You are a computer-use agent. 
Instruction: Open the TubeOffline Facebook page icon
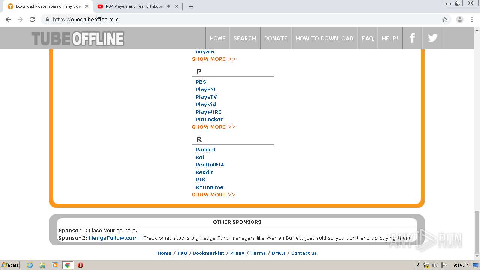coord(412,38)
